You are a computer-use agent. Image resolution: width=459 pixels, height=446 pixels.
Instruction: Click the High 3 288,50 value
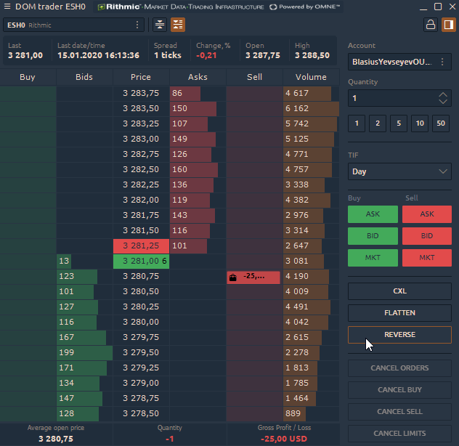pyautogui.click(x=312, y=55)
